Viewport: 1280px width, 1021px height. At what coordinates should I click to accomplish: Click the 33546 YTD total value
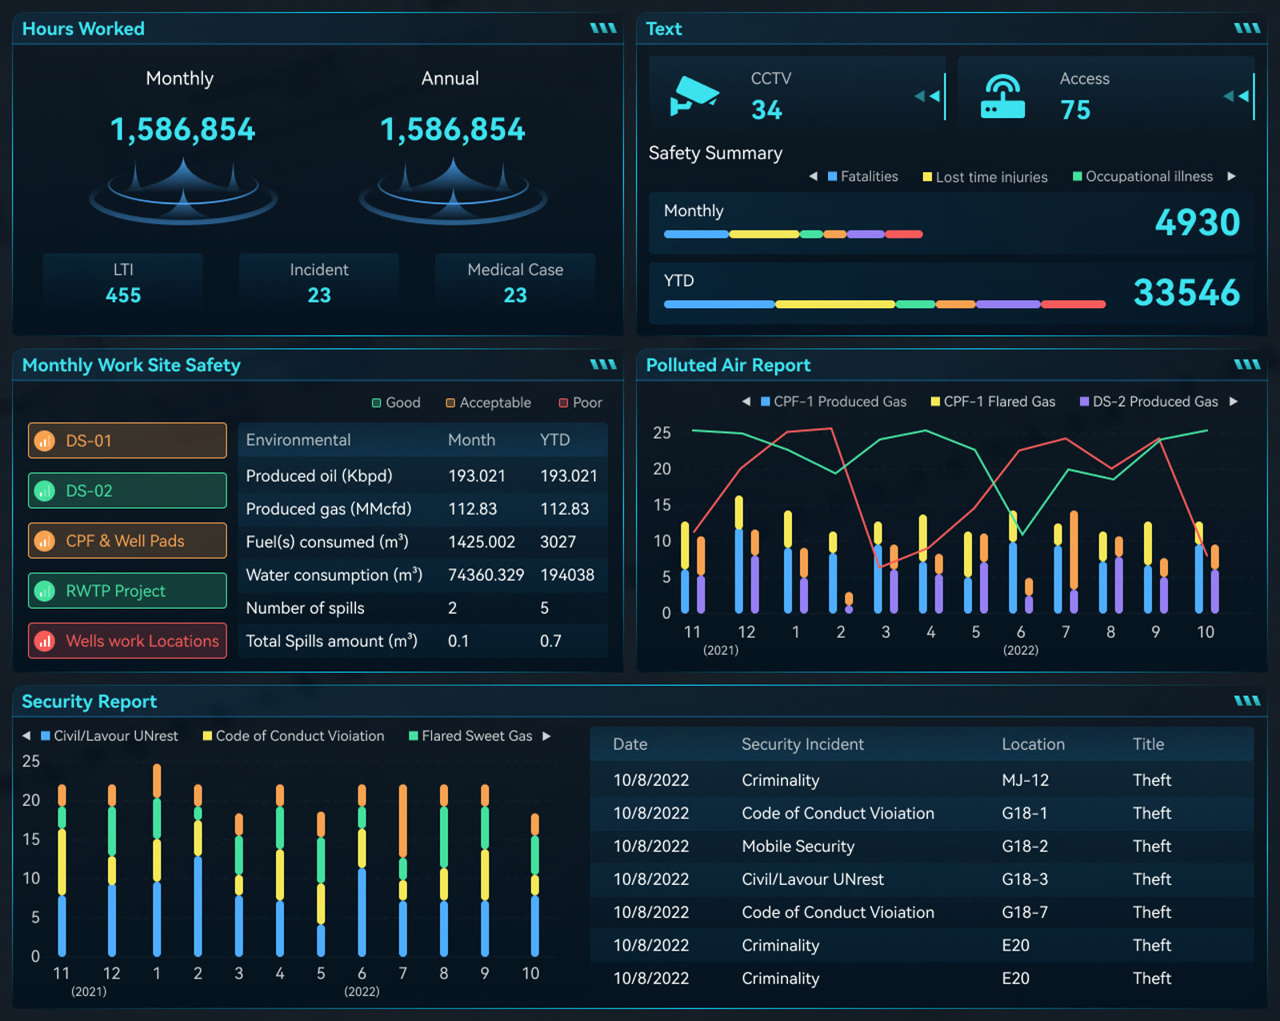(x=1187, y=293)
